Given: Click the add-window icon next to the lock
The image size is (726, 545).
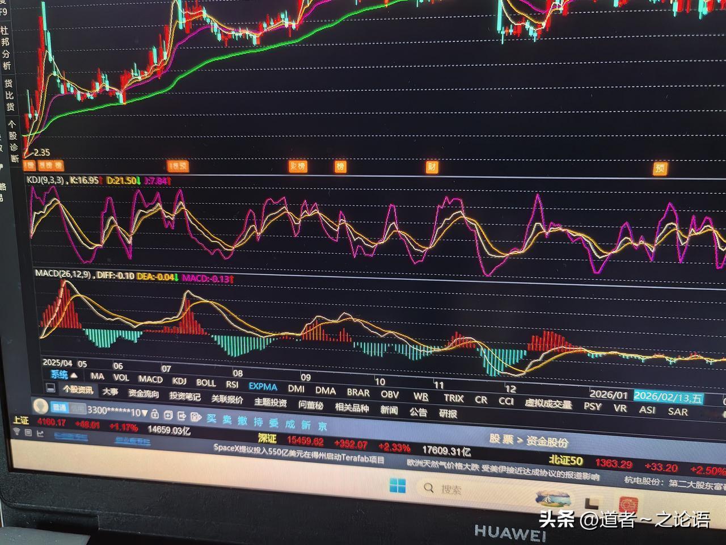Looking at the screenshot, I should click(169, 414).
